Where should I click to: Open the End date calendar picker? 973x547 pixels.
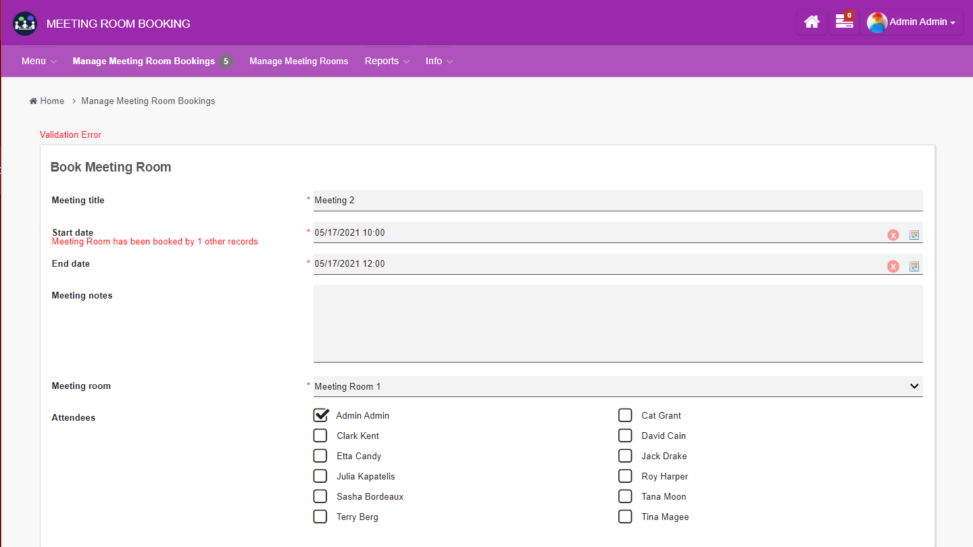click(x=914, y=267)
